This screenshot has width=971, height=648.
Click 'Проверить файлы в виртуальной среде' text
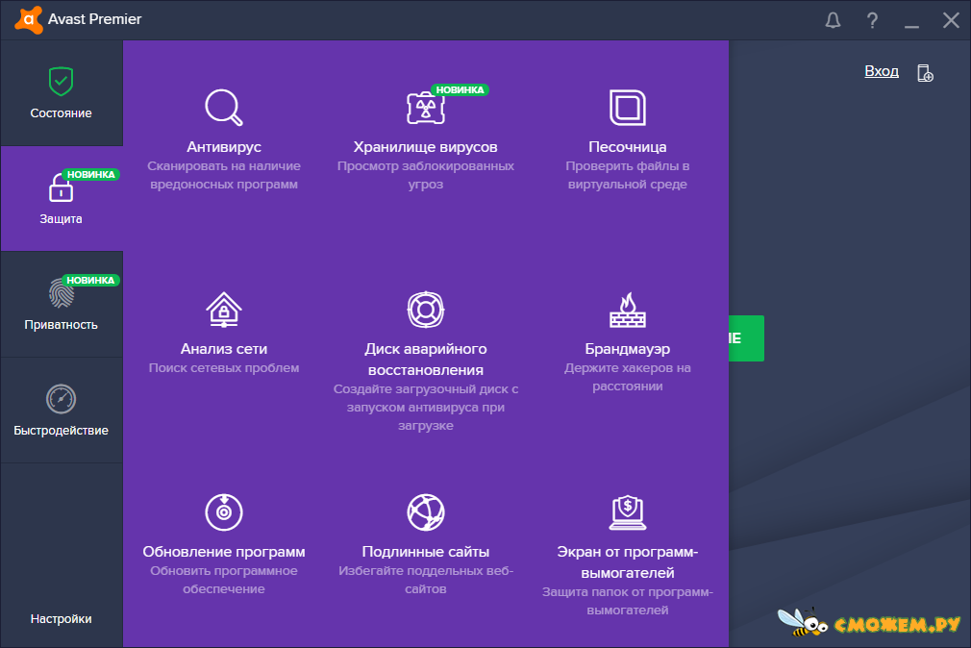[x=628, y=175]
